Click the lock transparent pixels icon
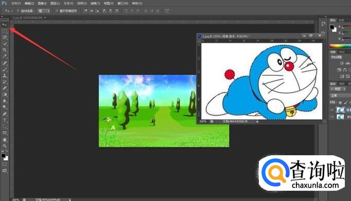This screenshot has height=201, width=351. point(340,102)
